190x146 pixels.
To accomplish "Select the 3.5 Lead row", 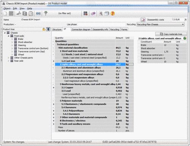I will [x=94, y=91].
